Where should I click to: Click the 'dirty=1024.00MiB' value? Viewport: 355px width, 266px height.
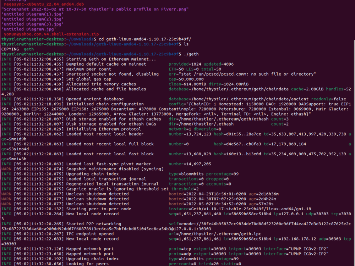[x=228, y=84]
